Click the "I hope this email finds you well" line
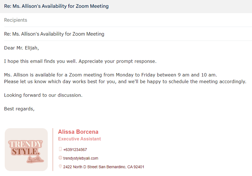Screen dimensions: 252x176 (41, 61)
